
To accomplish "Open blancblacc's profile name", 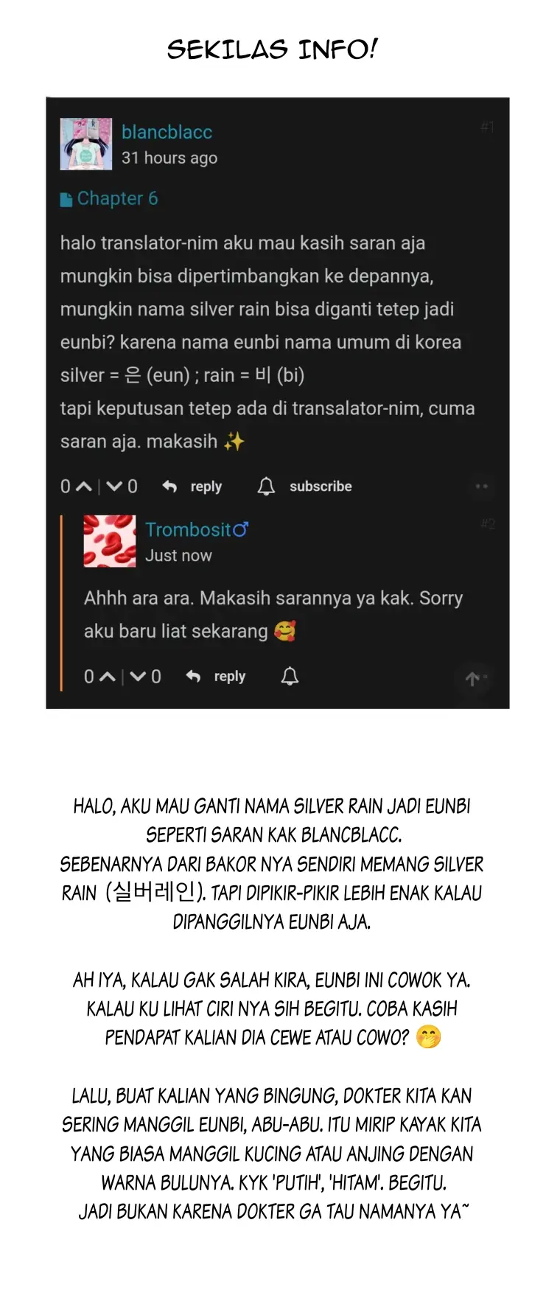I will pyautogui.click(x=167, y=132).
